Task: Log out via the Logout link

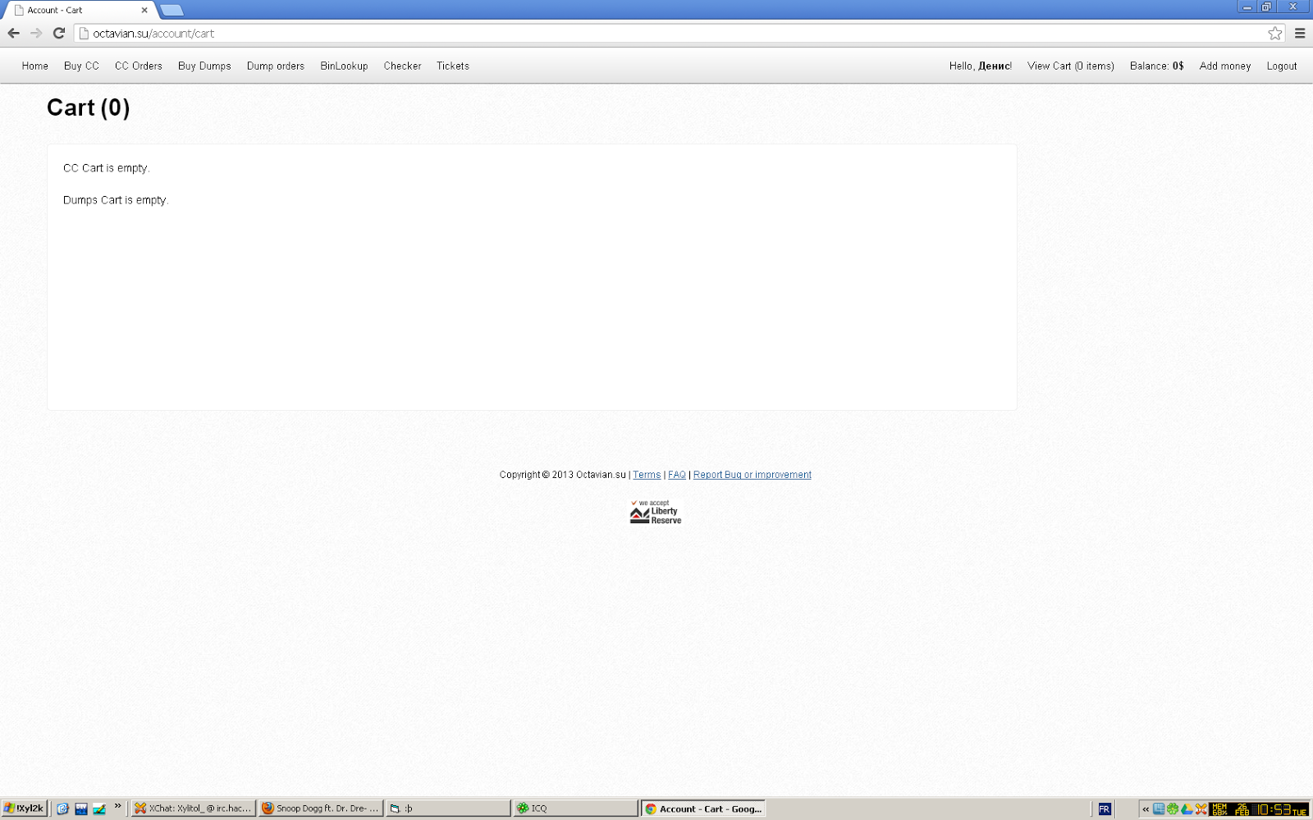Action: pos(1282,66)
